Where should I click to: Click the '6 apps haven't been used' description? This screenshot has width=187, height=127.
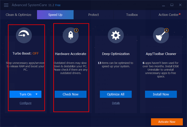click(x=161, y=70)
